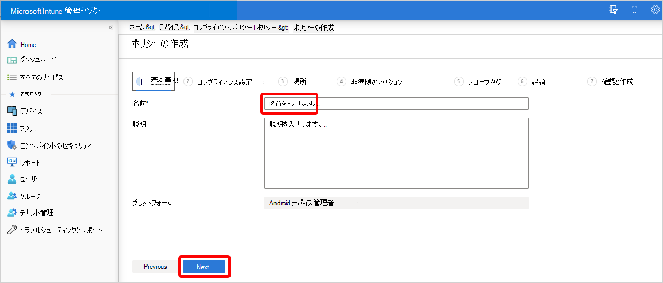Click the settings gear icon in header
663x283 pixels.
coord(655,10)
